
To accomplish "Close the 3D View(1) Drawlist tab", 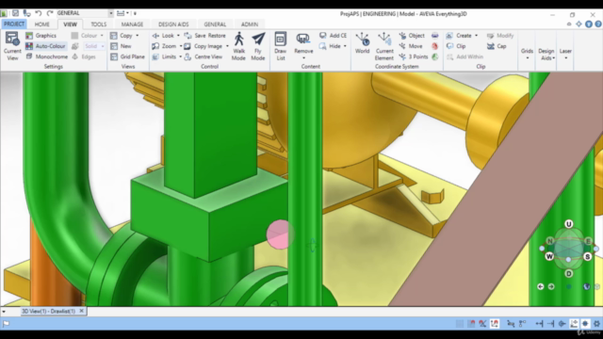I will pyautogui.click(x=82, y=311).
